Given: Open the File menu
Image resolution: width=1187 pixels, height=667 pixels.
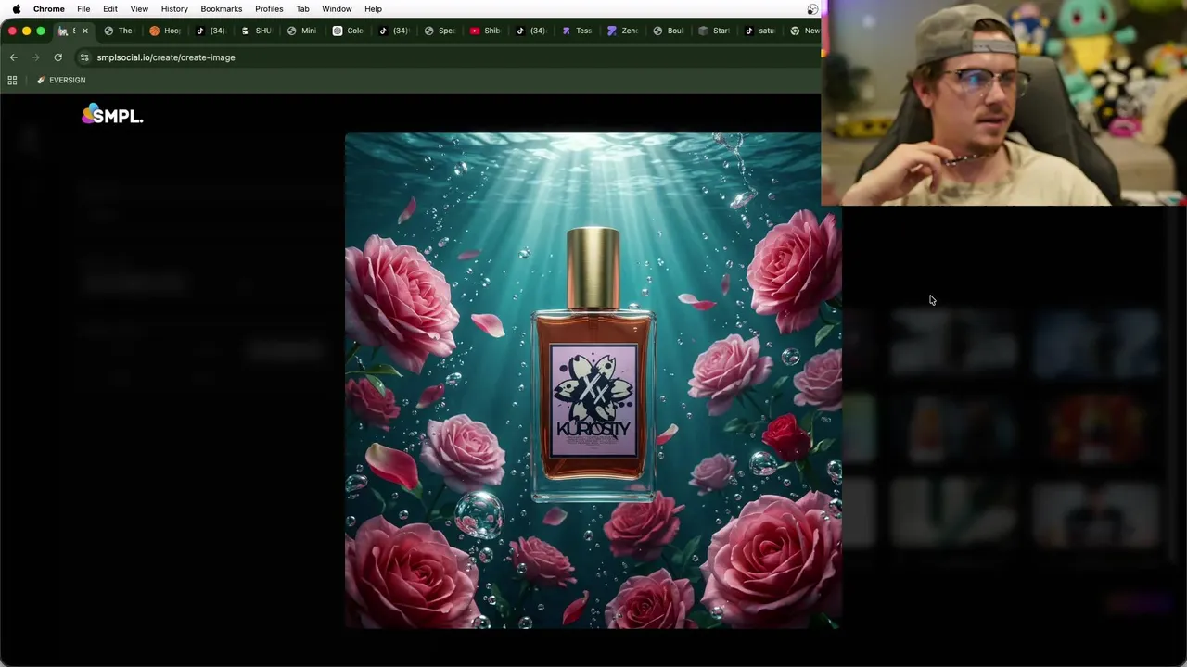Looking at the screenshot, I should click(83, 9).
